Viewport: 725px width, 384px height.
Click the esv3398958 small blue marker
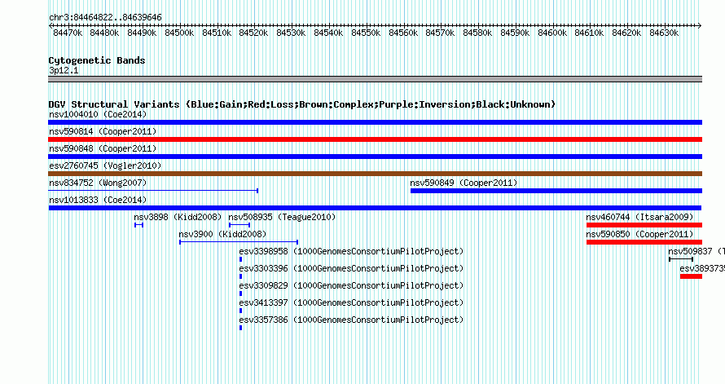[241, 259]
